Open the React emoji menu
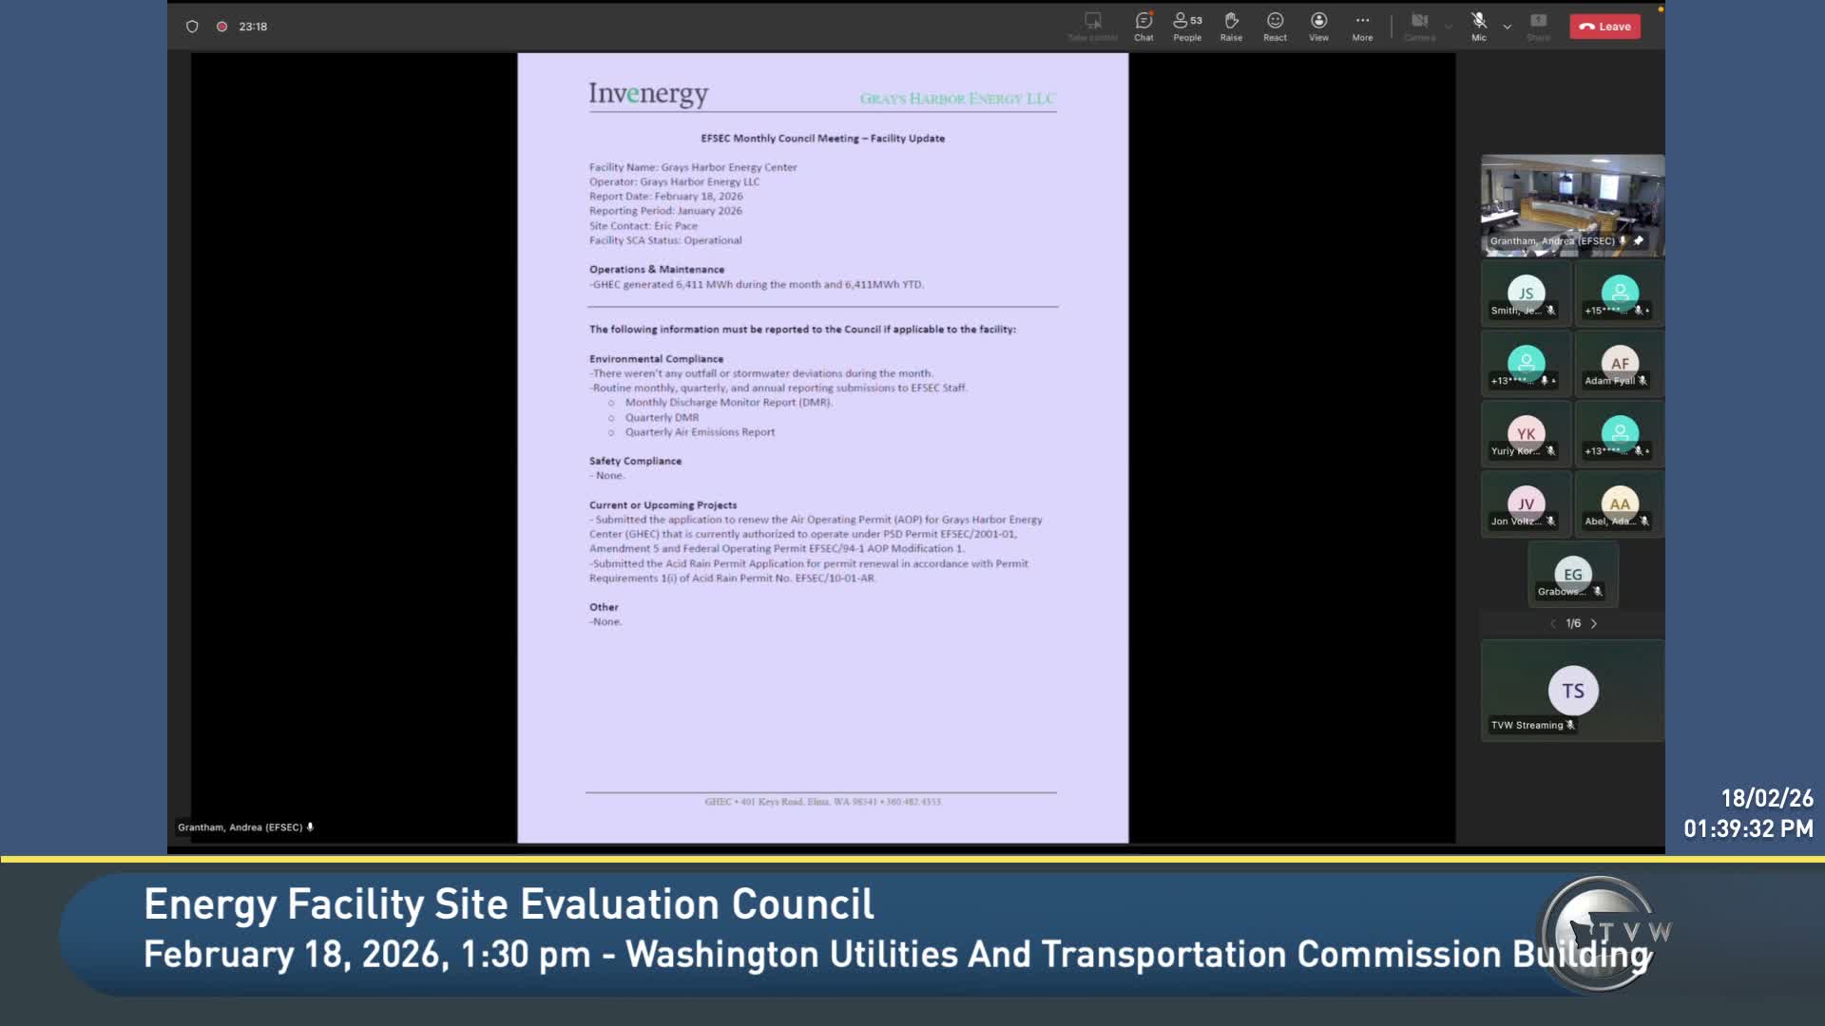The image size is (1825, 1026). pyautogui.click(x=1275, y=26)
